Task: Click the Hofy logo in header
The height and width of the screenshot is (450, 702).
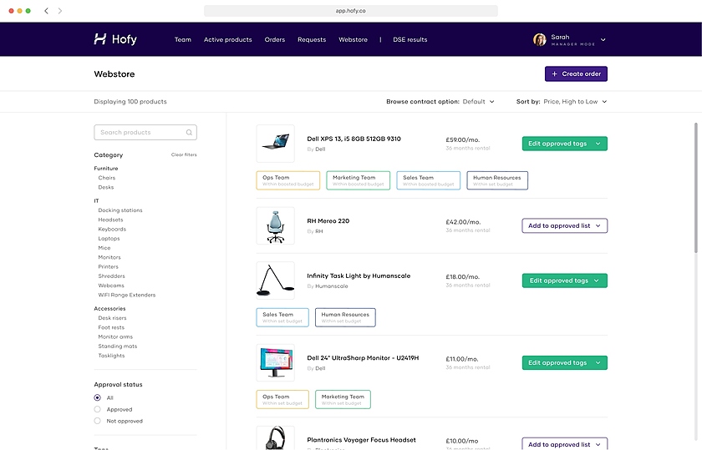Action: point(115,39)
